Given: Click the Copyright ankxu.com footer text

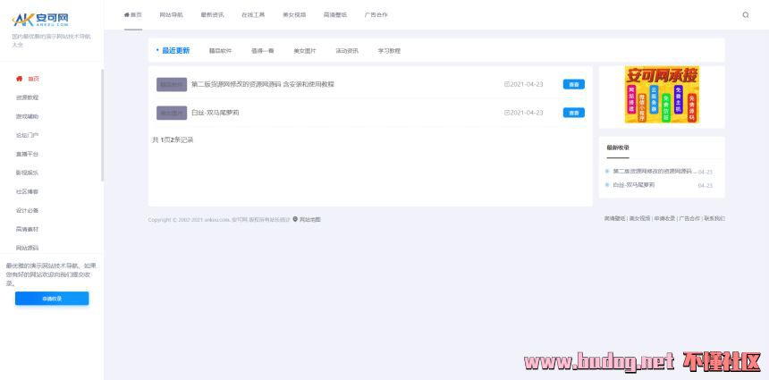Looking at the screenshot, I should 219,220.
